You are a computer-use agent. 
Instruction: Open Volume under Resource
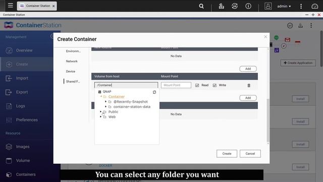23,161
